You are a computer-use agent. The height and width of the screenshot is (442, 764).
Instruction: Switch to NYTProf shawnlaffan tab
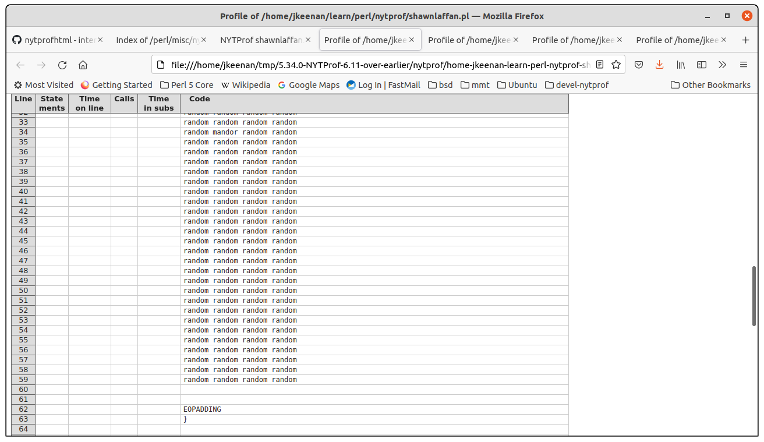261,40
